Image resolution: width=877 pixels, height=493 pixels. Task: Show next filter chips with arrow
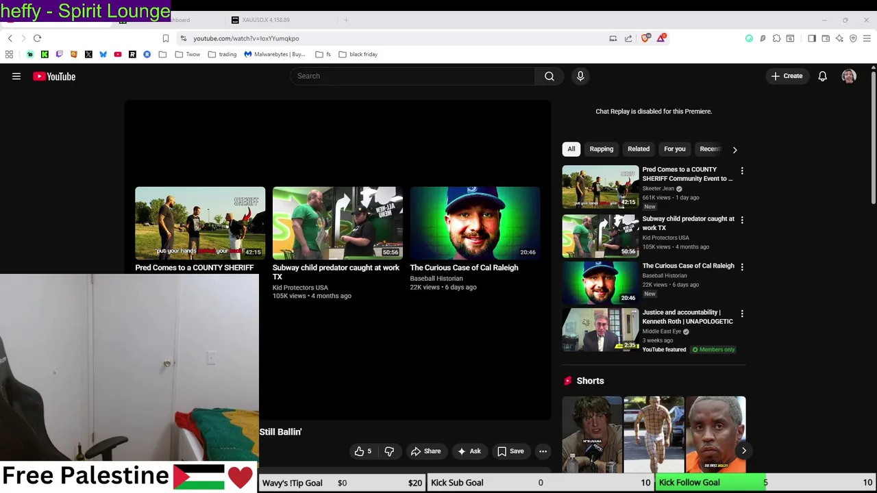734,149
